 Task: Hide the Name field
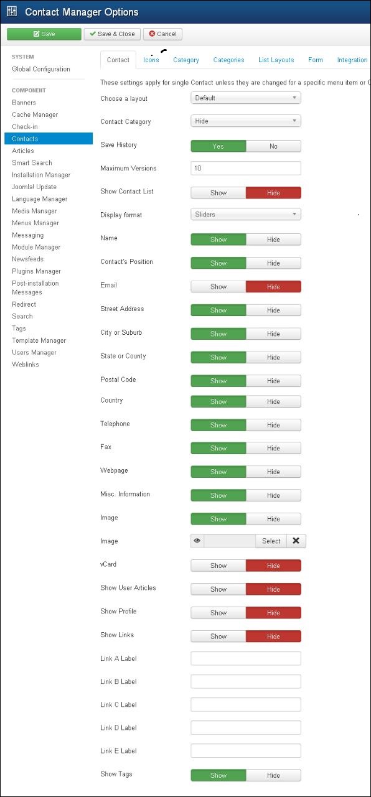[274, 239]
